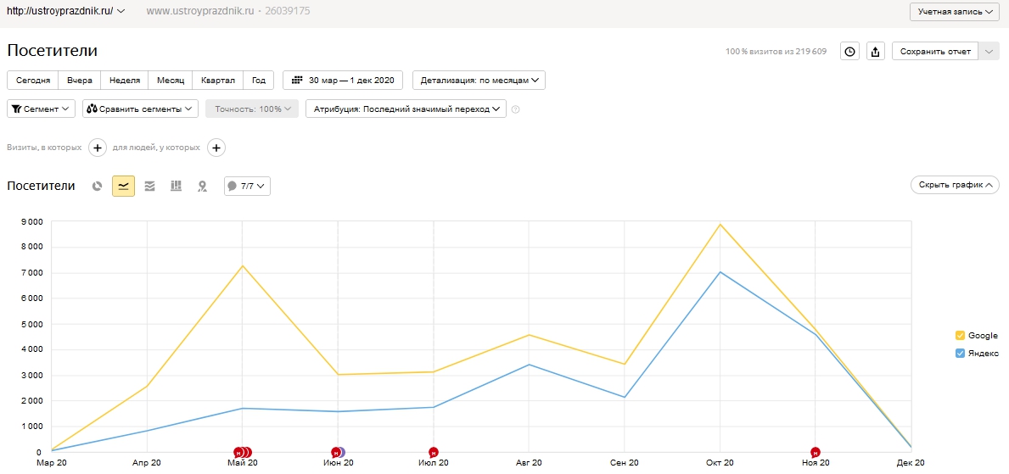Open calendar date range 30 мар — 1 дек 2020
Image resolution: width=1009 pixels, height=474 pixels.
pyautogui.click(x=343, y=81)
